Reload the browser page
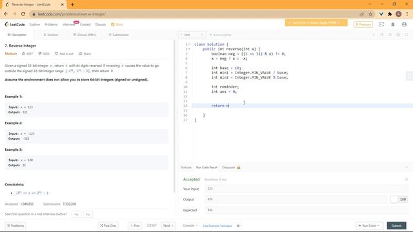This screenshot has height=232, width=413. (23, 14)
